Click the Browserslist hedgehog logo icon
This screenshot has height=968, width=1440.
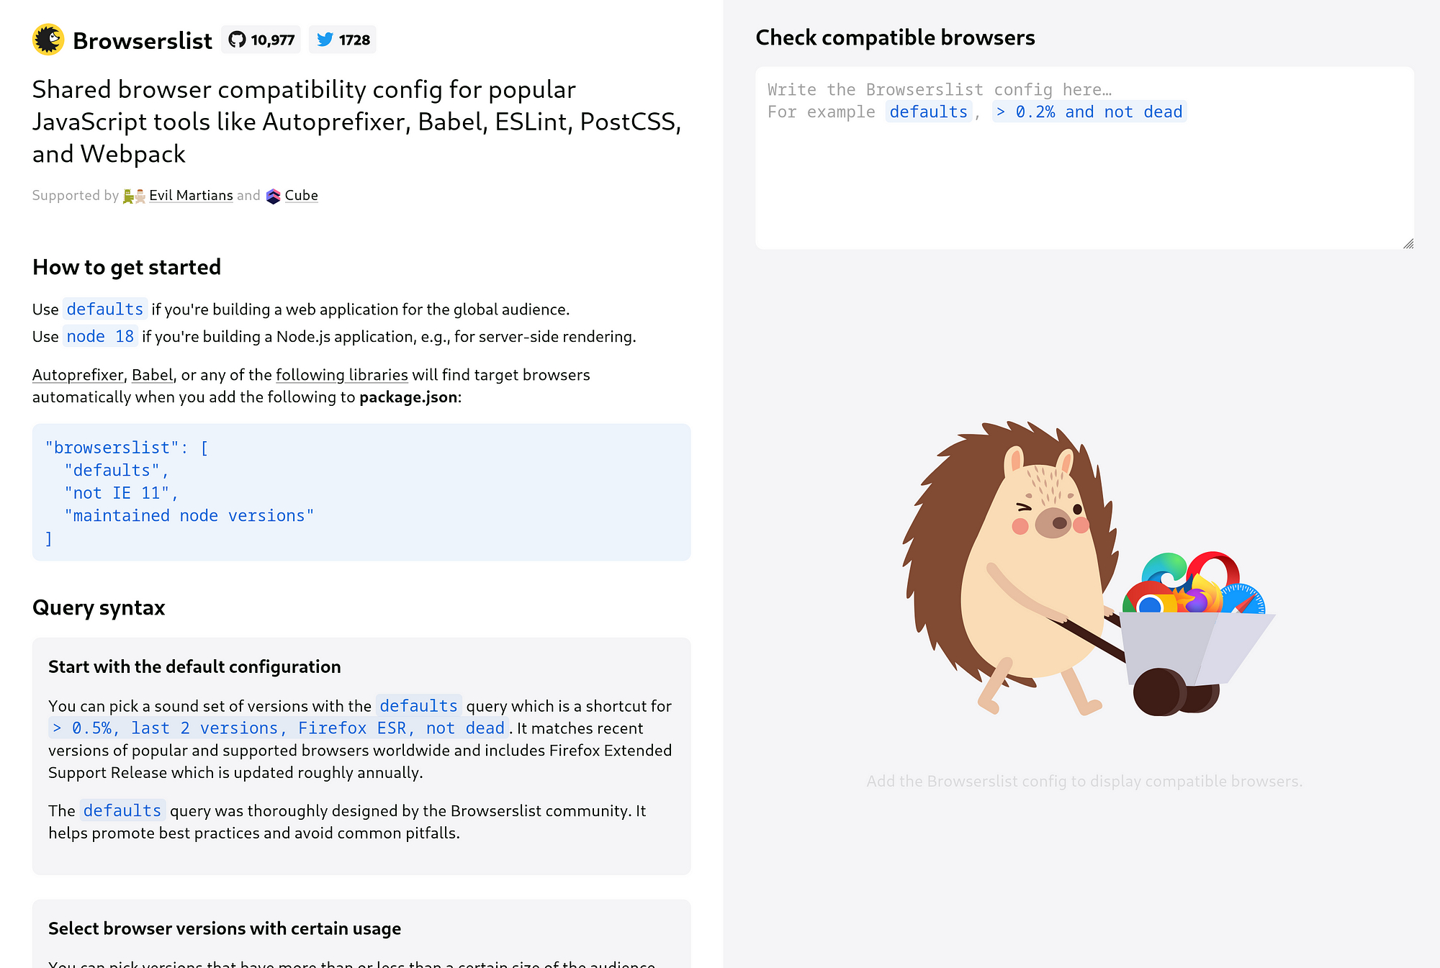48,40
